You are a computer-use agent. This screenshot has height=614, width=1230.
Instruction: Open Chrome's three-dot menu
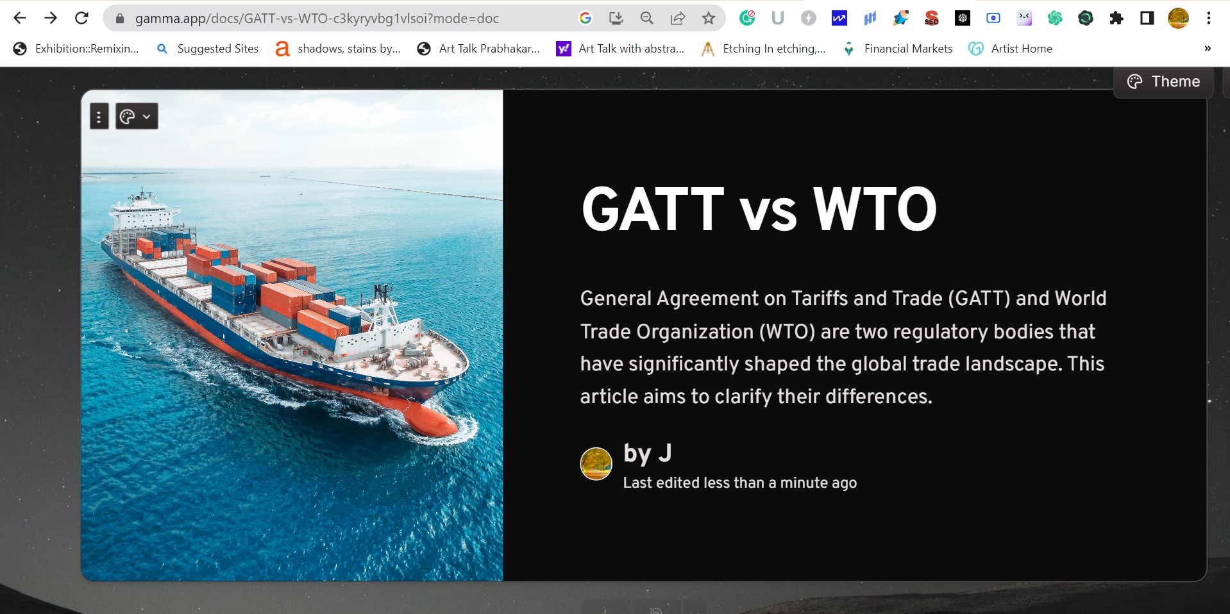click(x=1209, y=19)
